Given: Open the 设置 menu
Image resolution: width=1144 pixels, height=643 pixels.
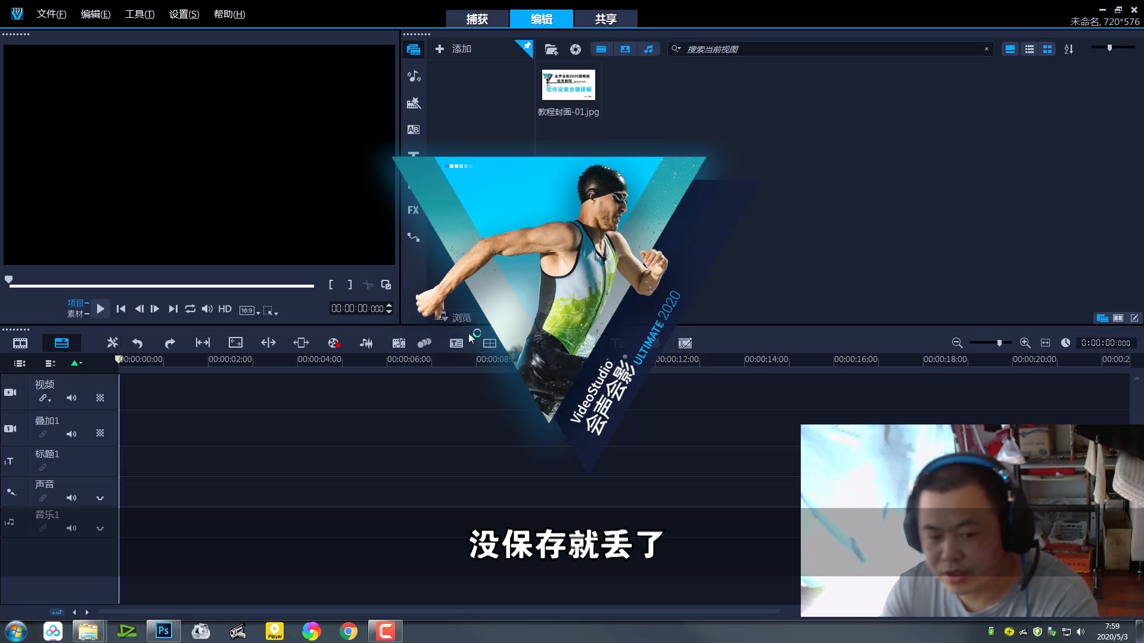Looking at the screenshot, I should coord(182,14).
